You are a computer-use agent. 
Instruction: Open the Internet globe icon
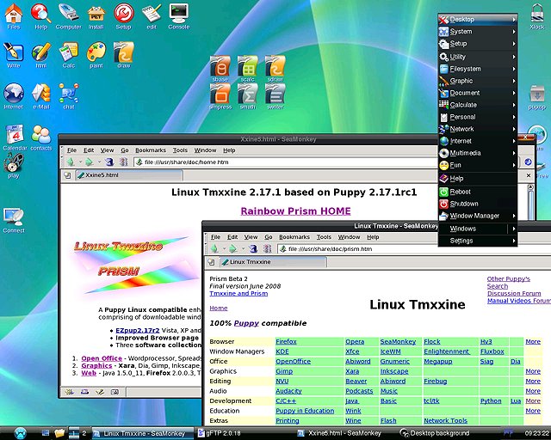tap(14, 94)
